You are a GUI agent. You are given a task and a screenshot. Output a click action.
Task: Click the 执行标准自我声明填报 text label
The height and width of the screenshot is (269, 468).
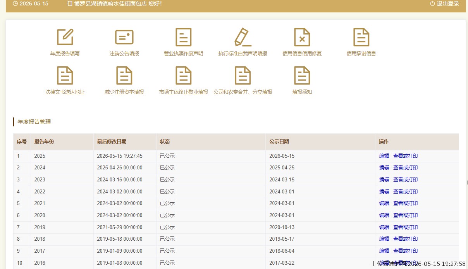(x=243, y=53)
